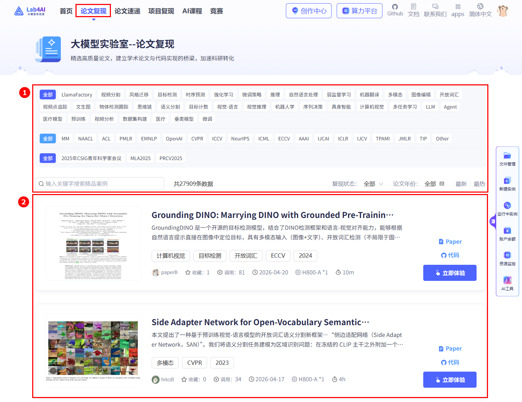
Task: Click the calendar icon beside 论文年份
Action: click(x=442, y=184)
